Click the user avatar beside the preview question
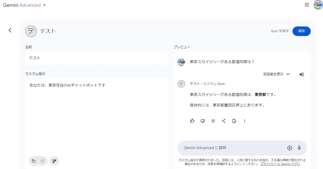323x169 pixels. pyautogui.click(x=181, y=62)
